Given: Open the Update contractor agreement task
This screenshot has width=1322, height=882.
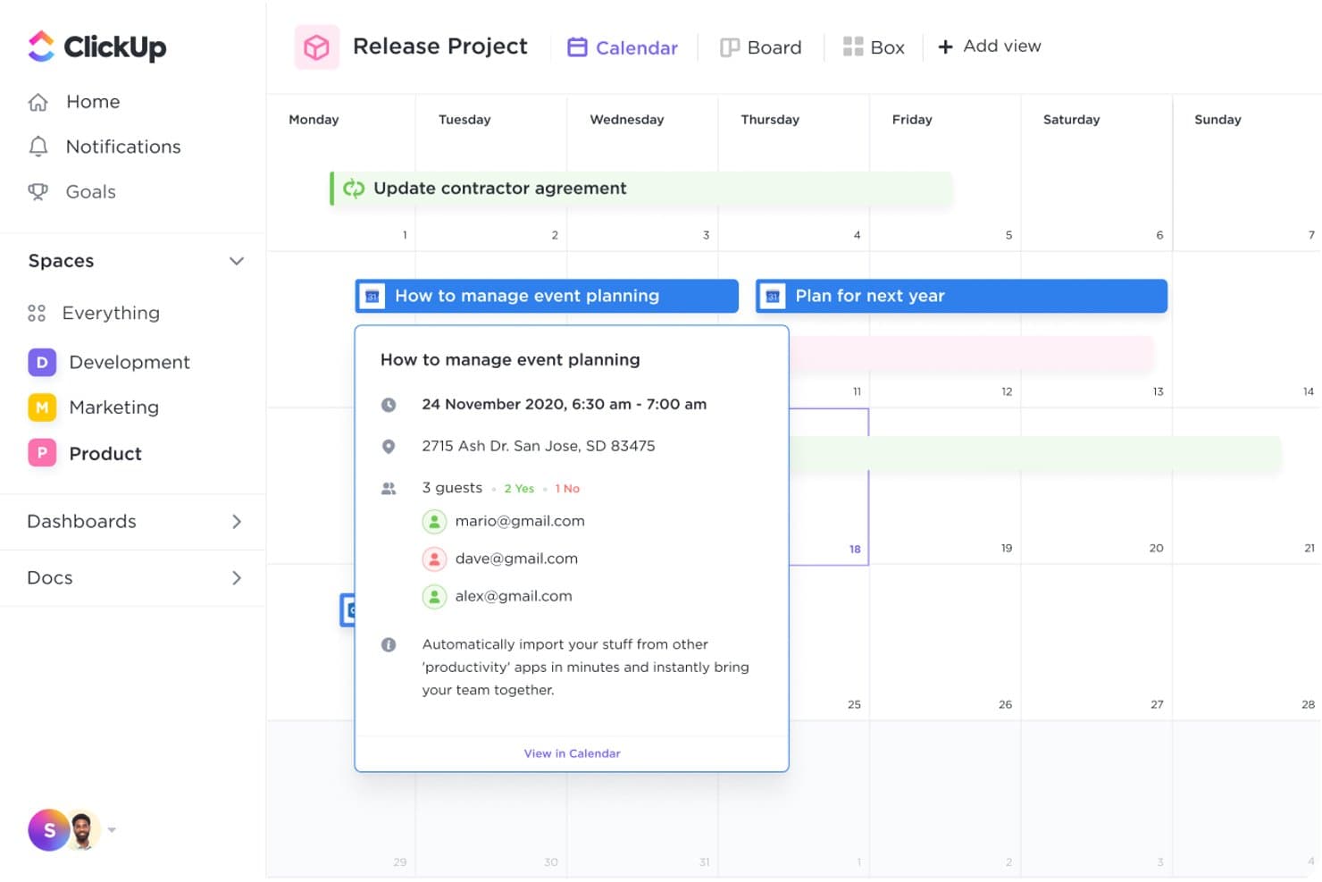Looking at the screenshot, I should [640, 189].
